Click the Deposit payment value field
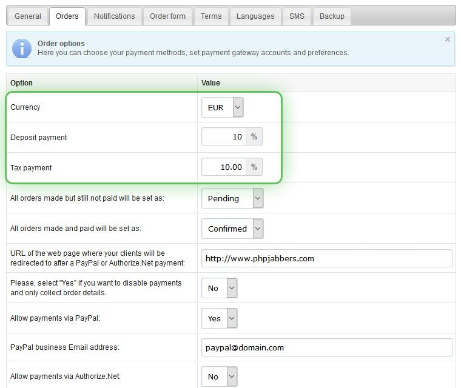 pos(224,136)
